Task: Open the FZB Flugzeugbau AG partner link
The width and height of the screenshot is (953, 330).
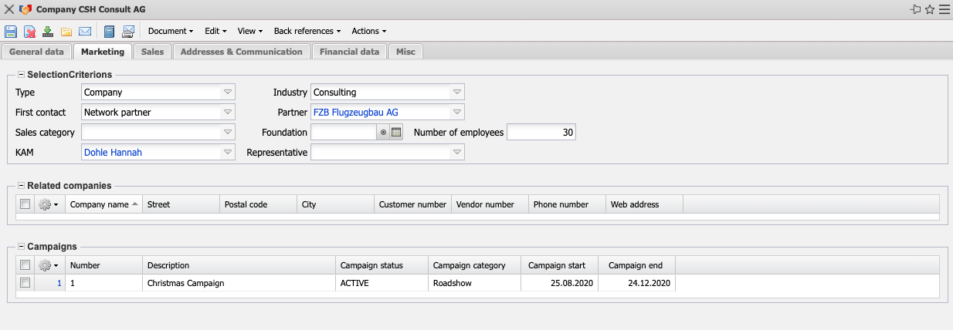Action: pos(354,113)
